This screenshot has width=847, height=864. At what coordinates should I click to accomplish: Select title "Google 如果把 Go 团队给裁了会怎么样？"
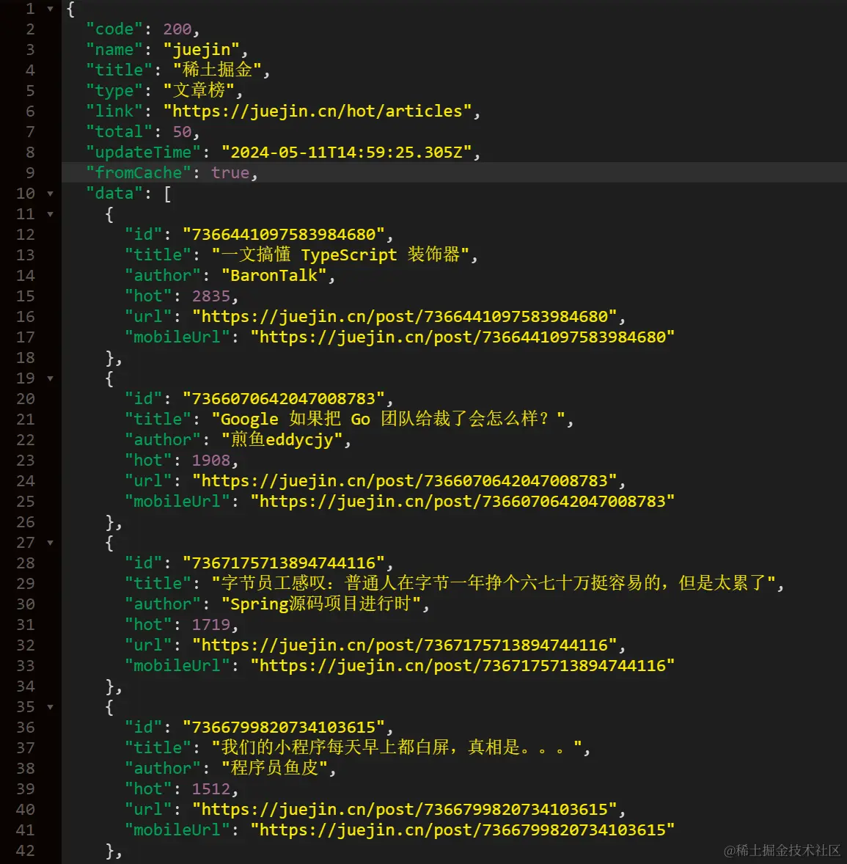[389, 420]
